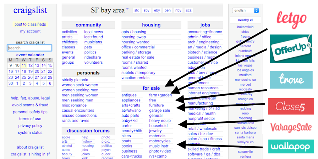318x159 pixels.
Task: Open the for sale section heading
Action: (x=151, y=88)
